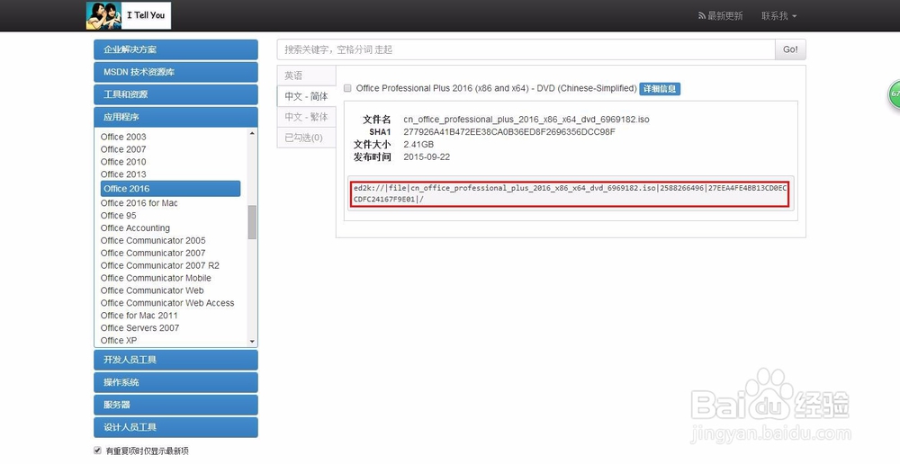Select the highlighted Office 2016 item
Viewport: 900px width, 464px height.
tap(170, 189)
